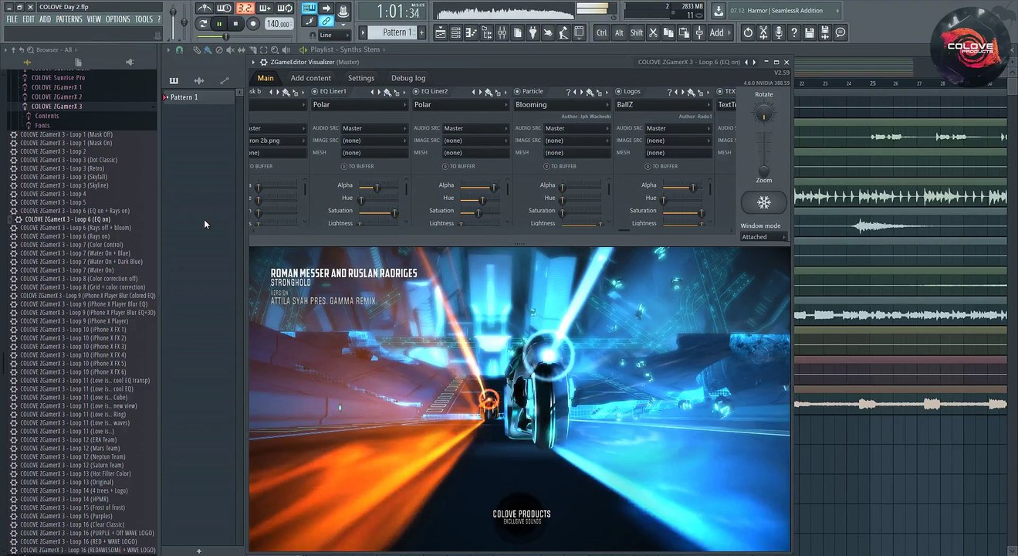The width and height of the screenshot is (1018, 556).
Task: Open the mixer icon
Action: tap(502, 32)
